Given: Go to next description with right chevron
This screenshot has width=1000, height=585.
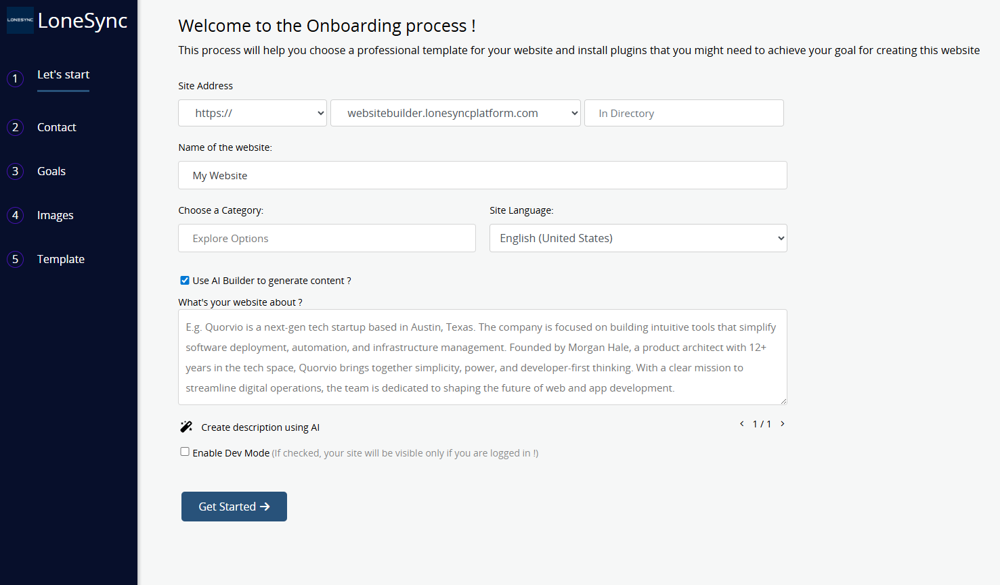Looking at the screenshot, I should point(783,424).
